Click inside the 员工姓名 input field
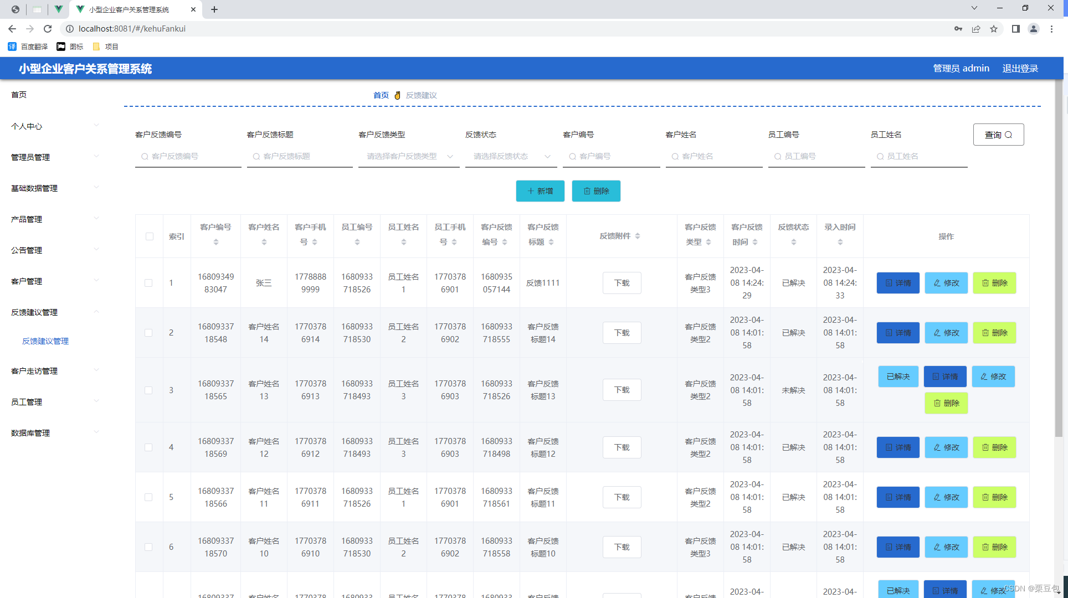 [920, 156]
